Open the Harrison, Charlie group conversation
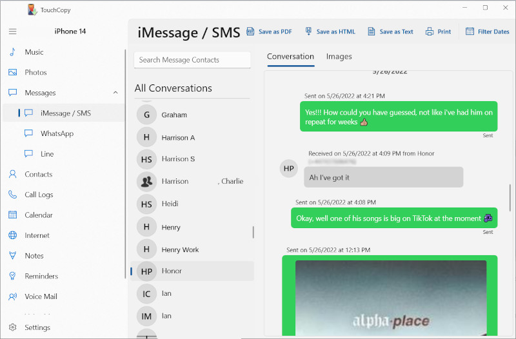Viewport: 516px width, 339px height. [x=192, y=181]
